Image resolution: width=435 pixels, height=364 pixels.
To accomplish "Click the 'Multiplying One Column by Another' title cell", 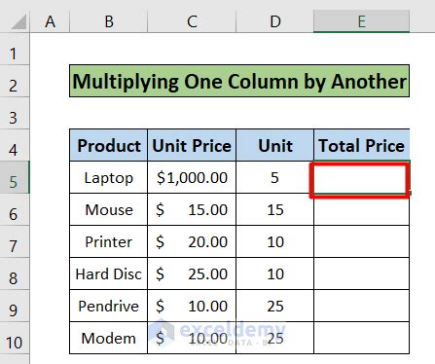I will (239, 81).
